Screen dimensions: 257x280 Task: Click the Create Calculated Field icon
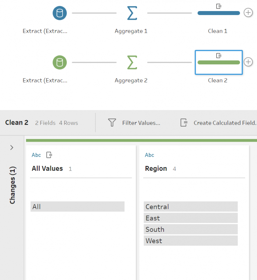pyautogui.click(x=184, y=123)
